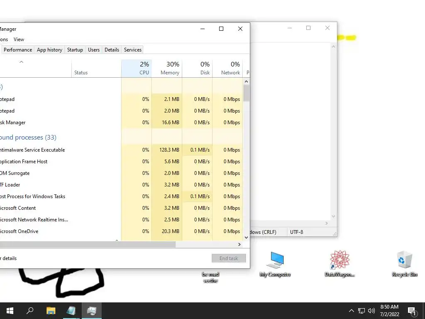Viewport: 425px width, 319px height.
Task: Select My Computer desktop icon
Action: click(275, 264)
